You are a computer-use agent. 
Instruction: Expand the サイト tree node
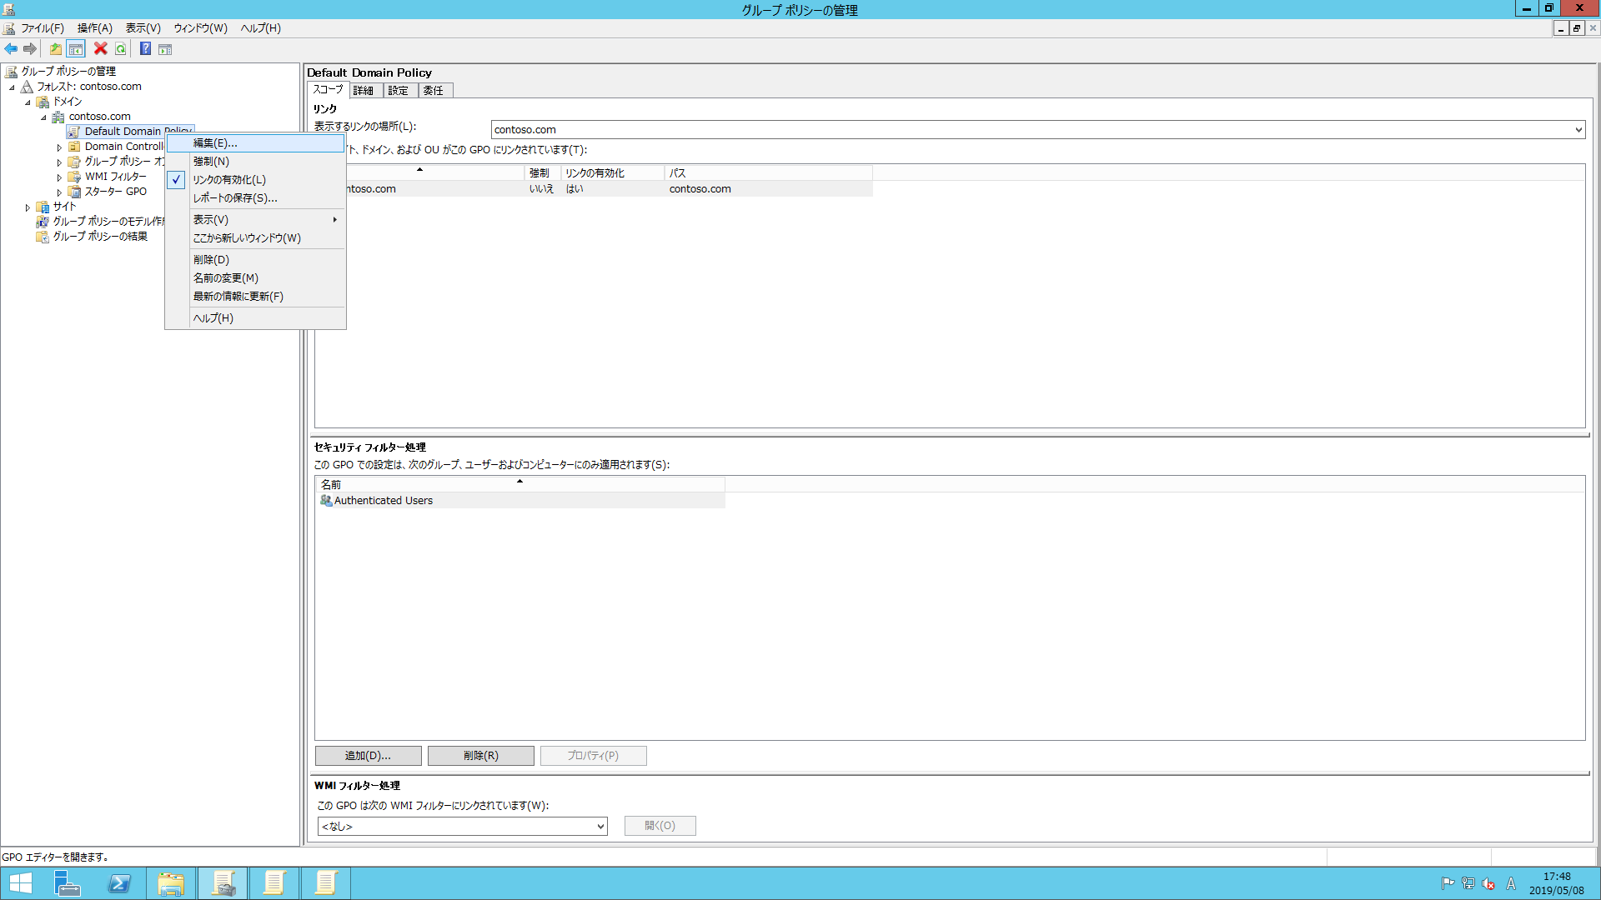pyautogui.click(x=28, y=207)
